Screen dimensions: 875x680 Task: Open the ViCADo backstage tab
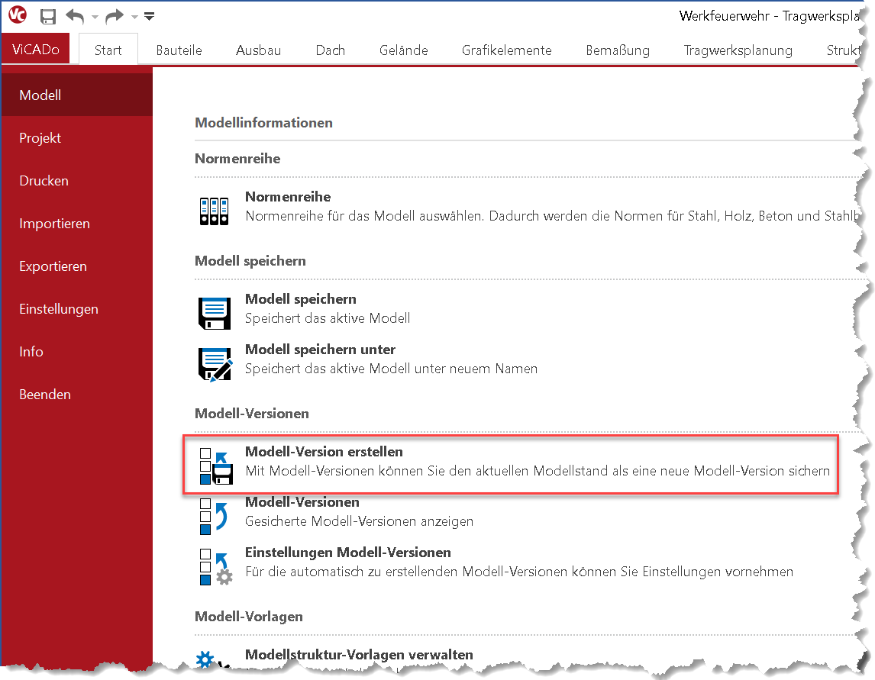click(36, 49)
